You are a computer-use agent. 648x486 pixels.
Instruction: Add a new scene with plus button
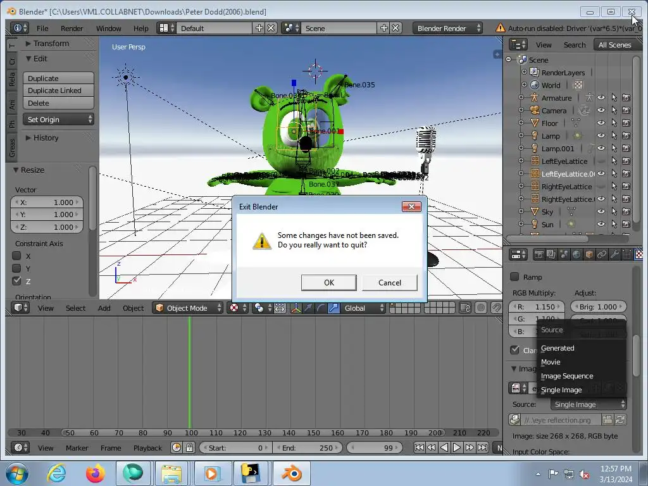click(384, 28)
